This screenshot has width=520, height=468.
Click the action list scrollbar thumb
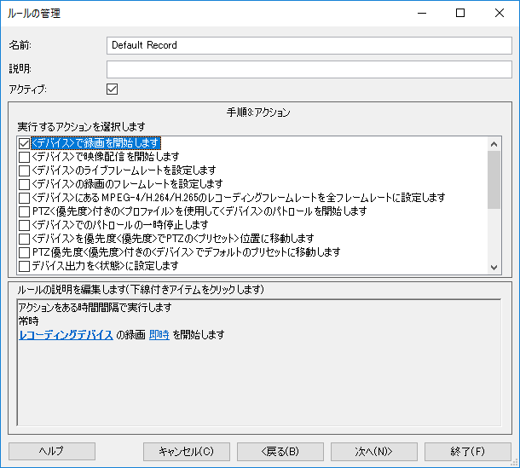pyautogui.click(x=494, y=180)
